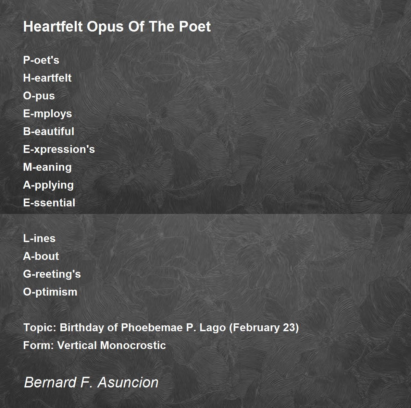
Task: Select the word M-eaning
Action: [x=48, y=167]
